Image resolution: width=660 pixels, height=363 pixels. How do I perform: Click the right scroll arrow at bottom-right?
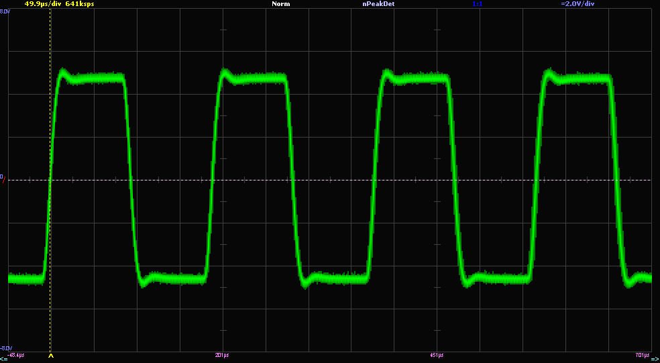tap(656, 360)
